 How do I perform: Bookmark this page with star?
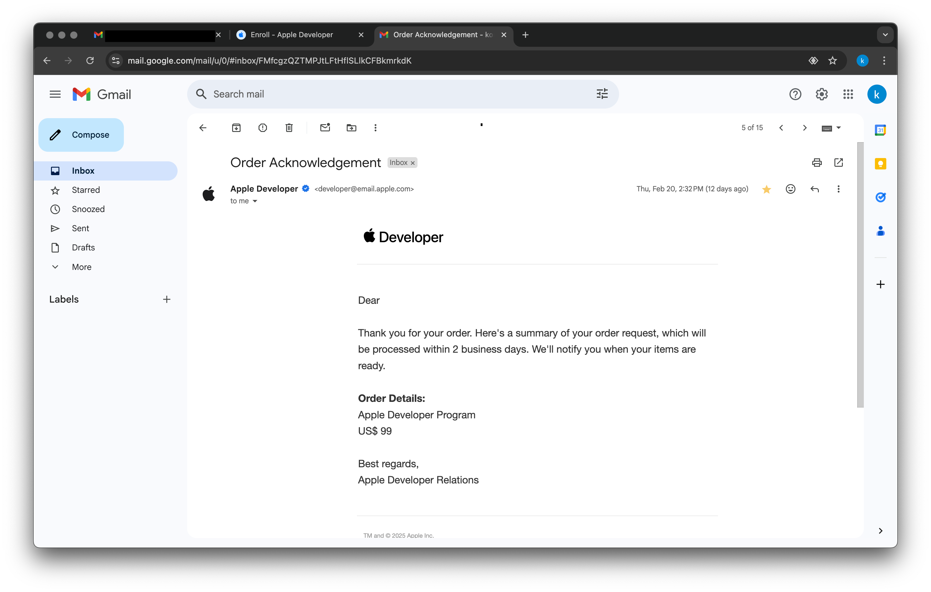click(832, 60)
